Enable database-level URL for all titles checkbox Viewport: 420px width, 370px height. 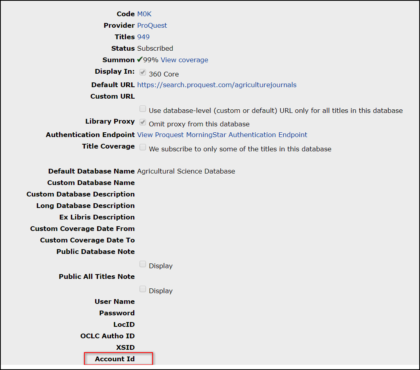click(143, 109)
